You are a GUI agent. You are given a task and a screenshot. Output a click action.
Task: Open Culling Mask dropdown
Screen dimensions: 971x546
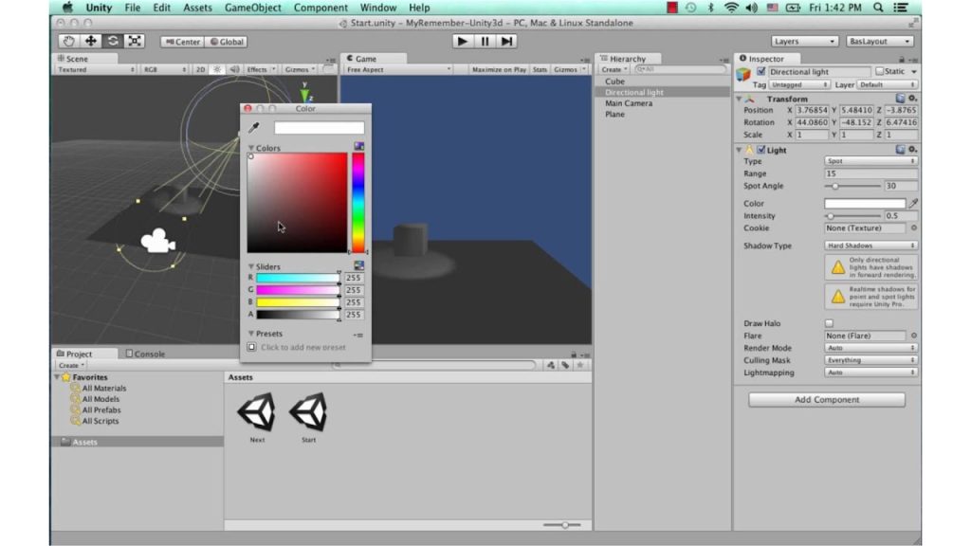pos(870,360)
